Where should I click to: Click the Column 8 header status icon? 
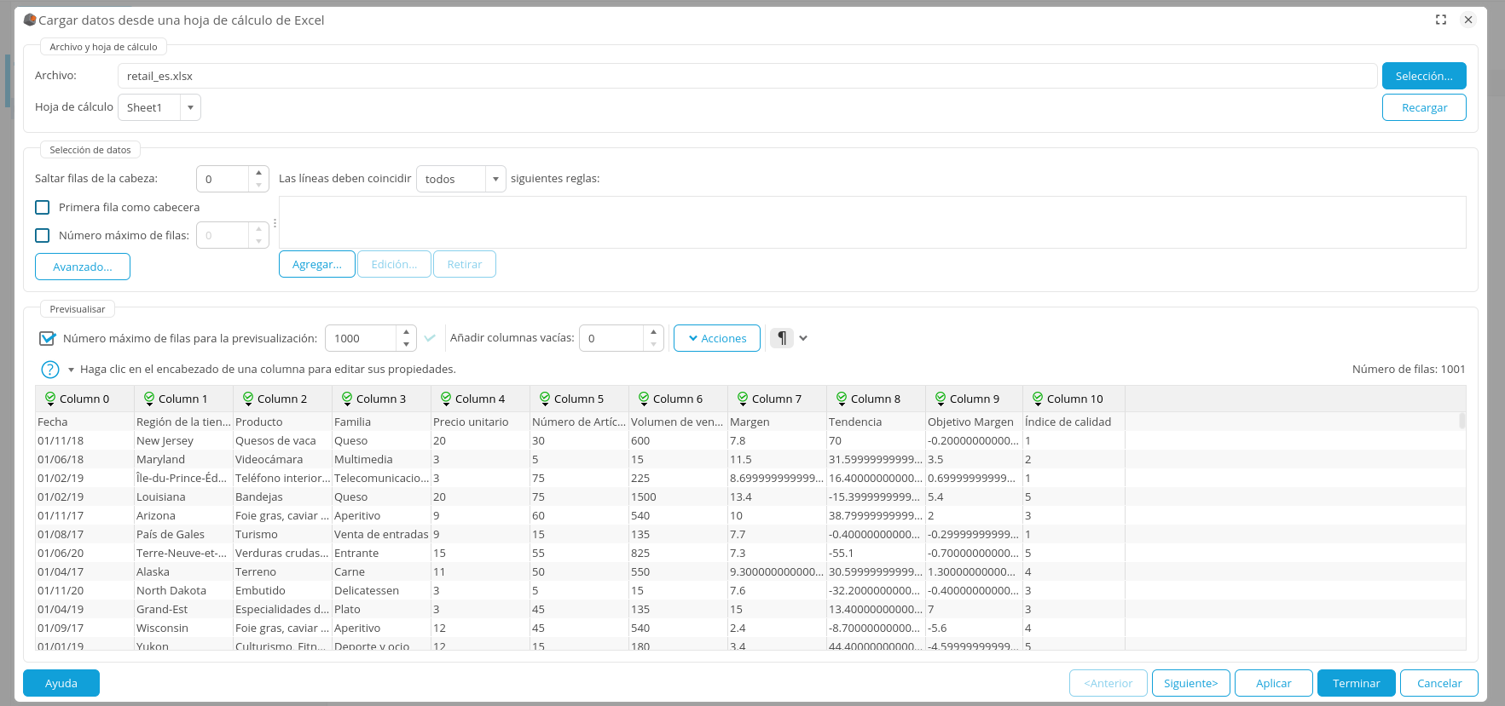pos(842,399)
